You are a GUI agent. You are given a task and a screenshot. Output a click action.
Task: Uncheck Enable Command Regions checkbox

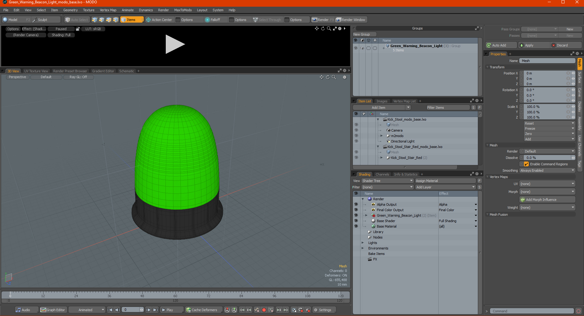click(x=527, y=164)
